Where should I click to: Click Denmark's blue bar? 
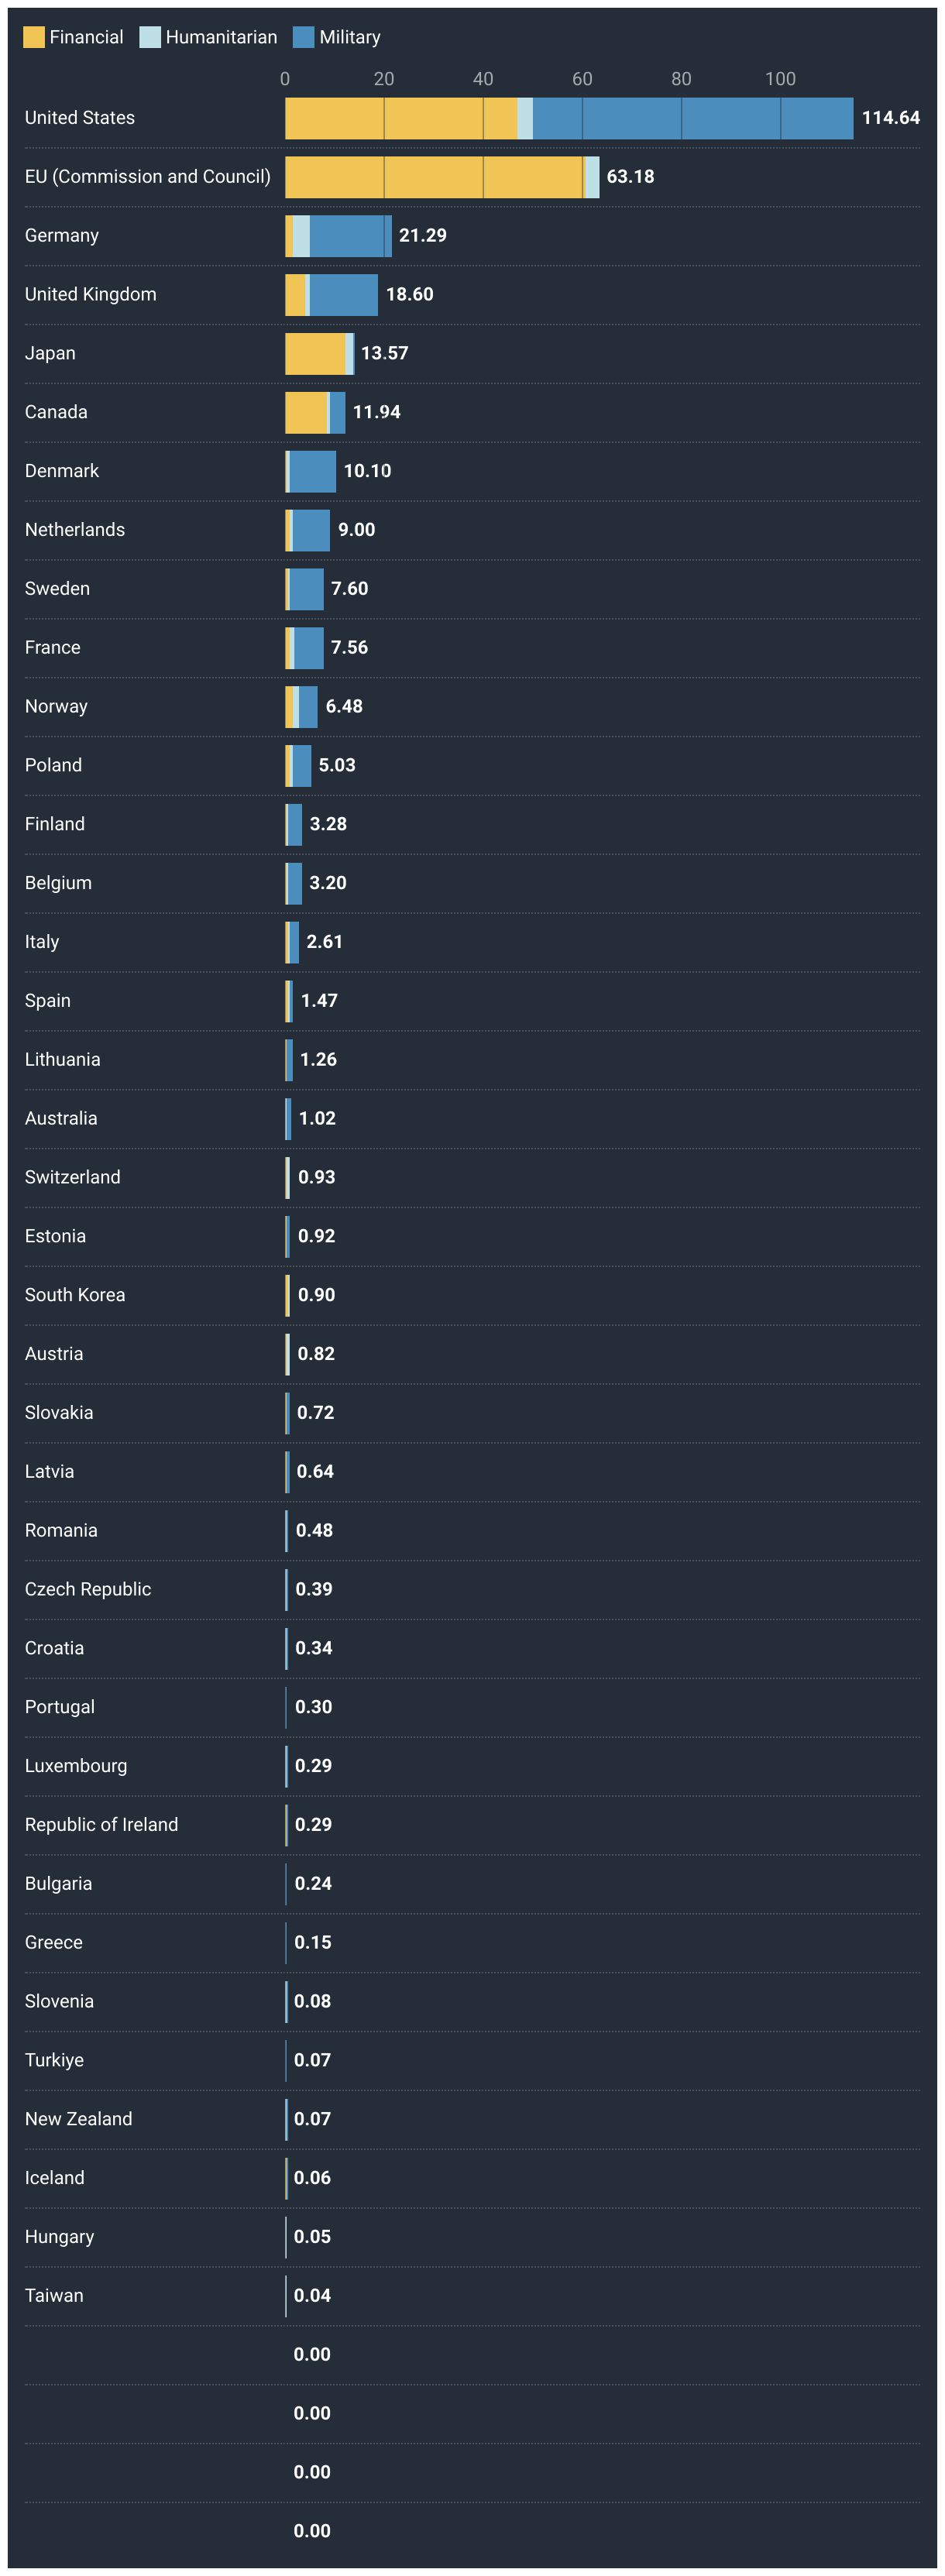(x=312, y=471)
